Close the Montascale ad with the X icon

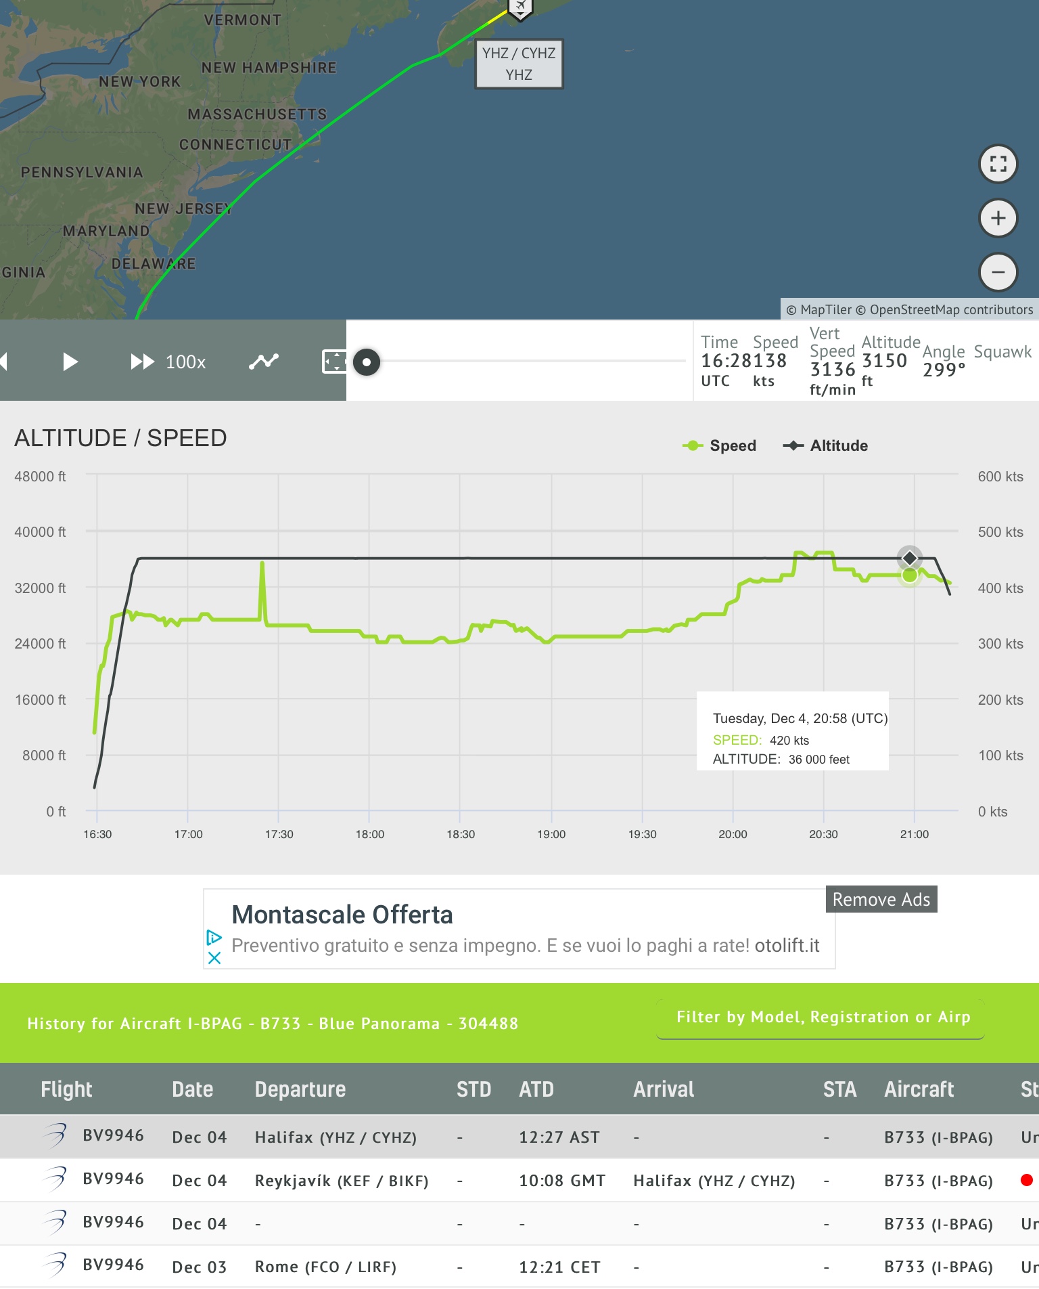click(x=214, y=958)
